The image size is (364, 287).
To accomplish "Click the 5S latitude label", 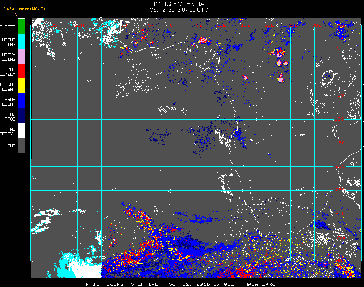I will click(x=341, y=95).
